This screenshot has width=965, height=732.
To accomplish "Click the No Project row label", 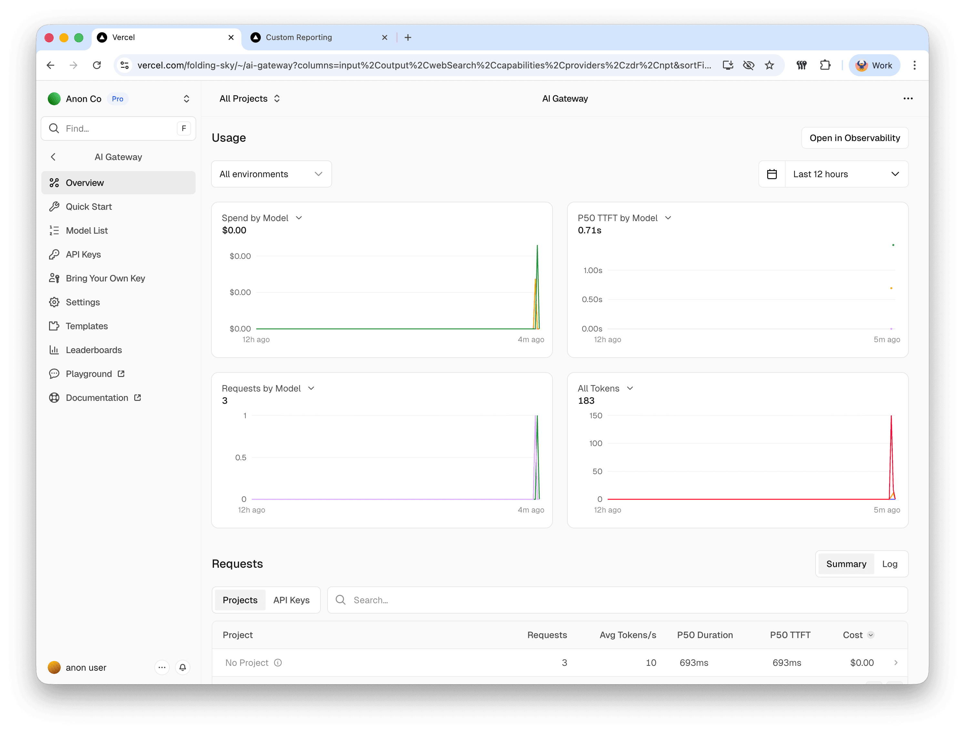I will tap(247, 663).
